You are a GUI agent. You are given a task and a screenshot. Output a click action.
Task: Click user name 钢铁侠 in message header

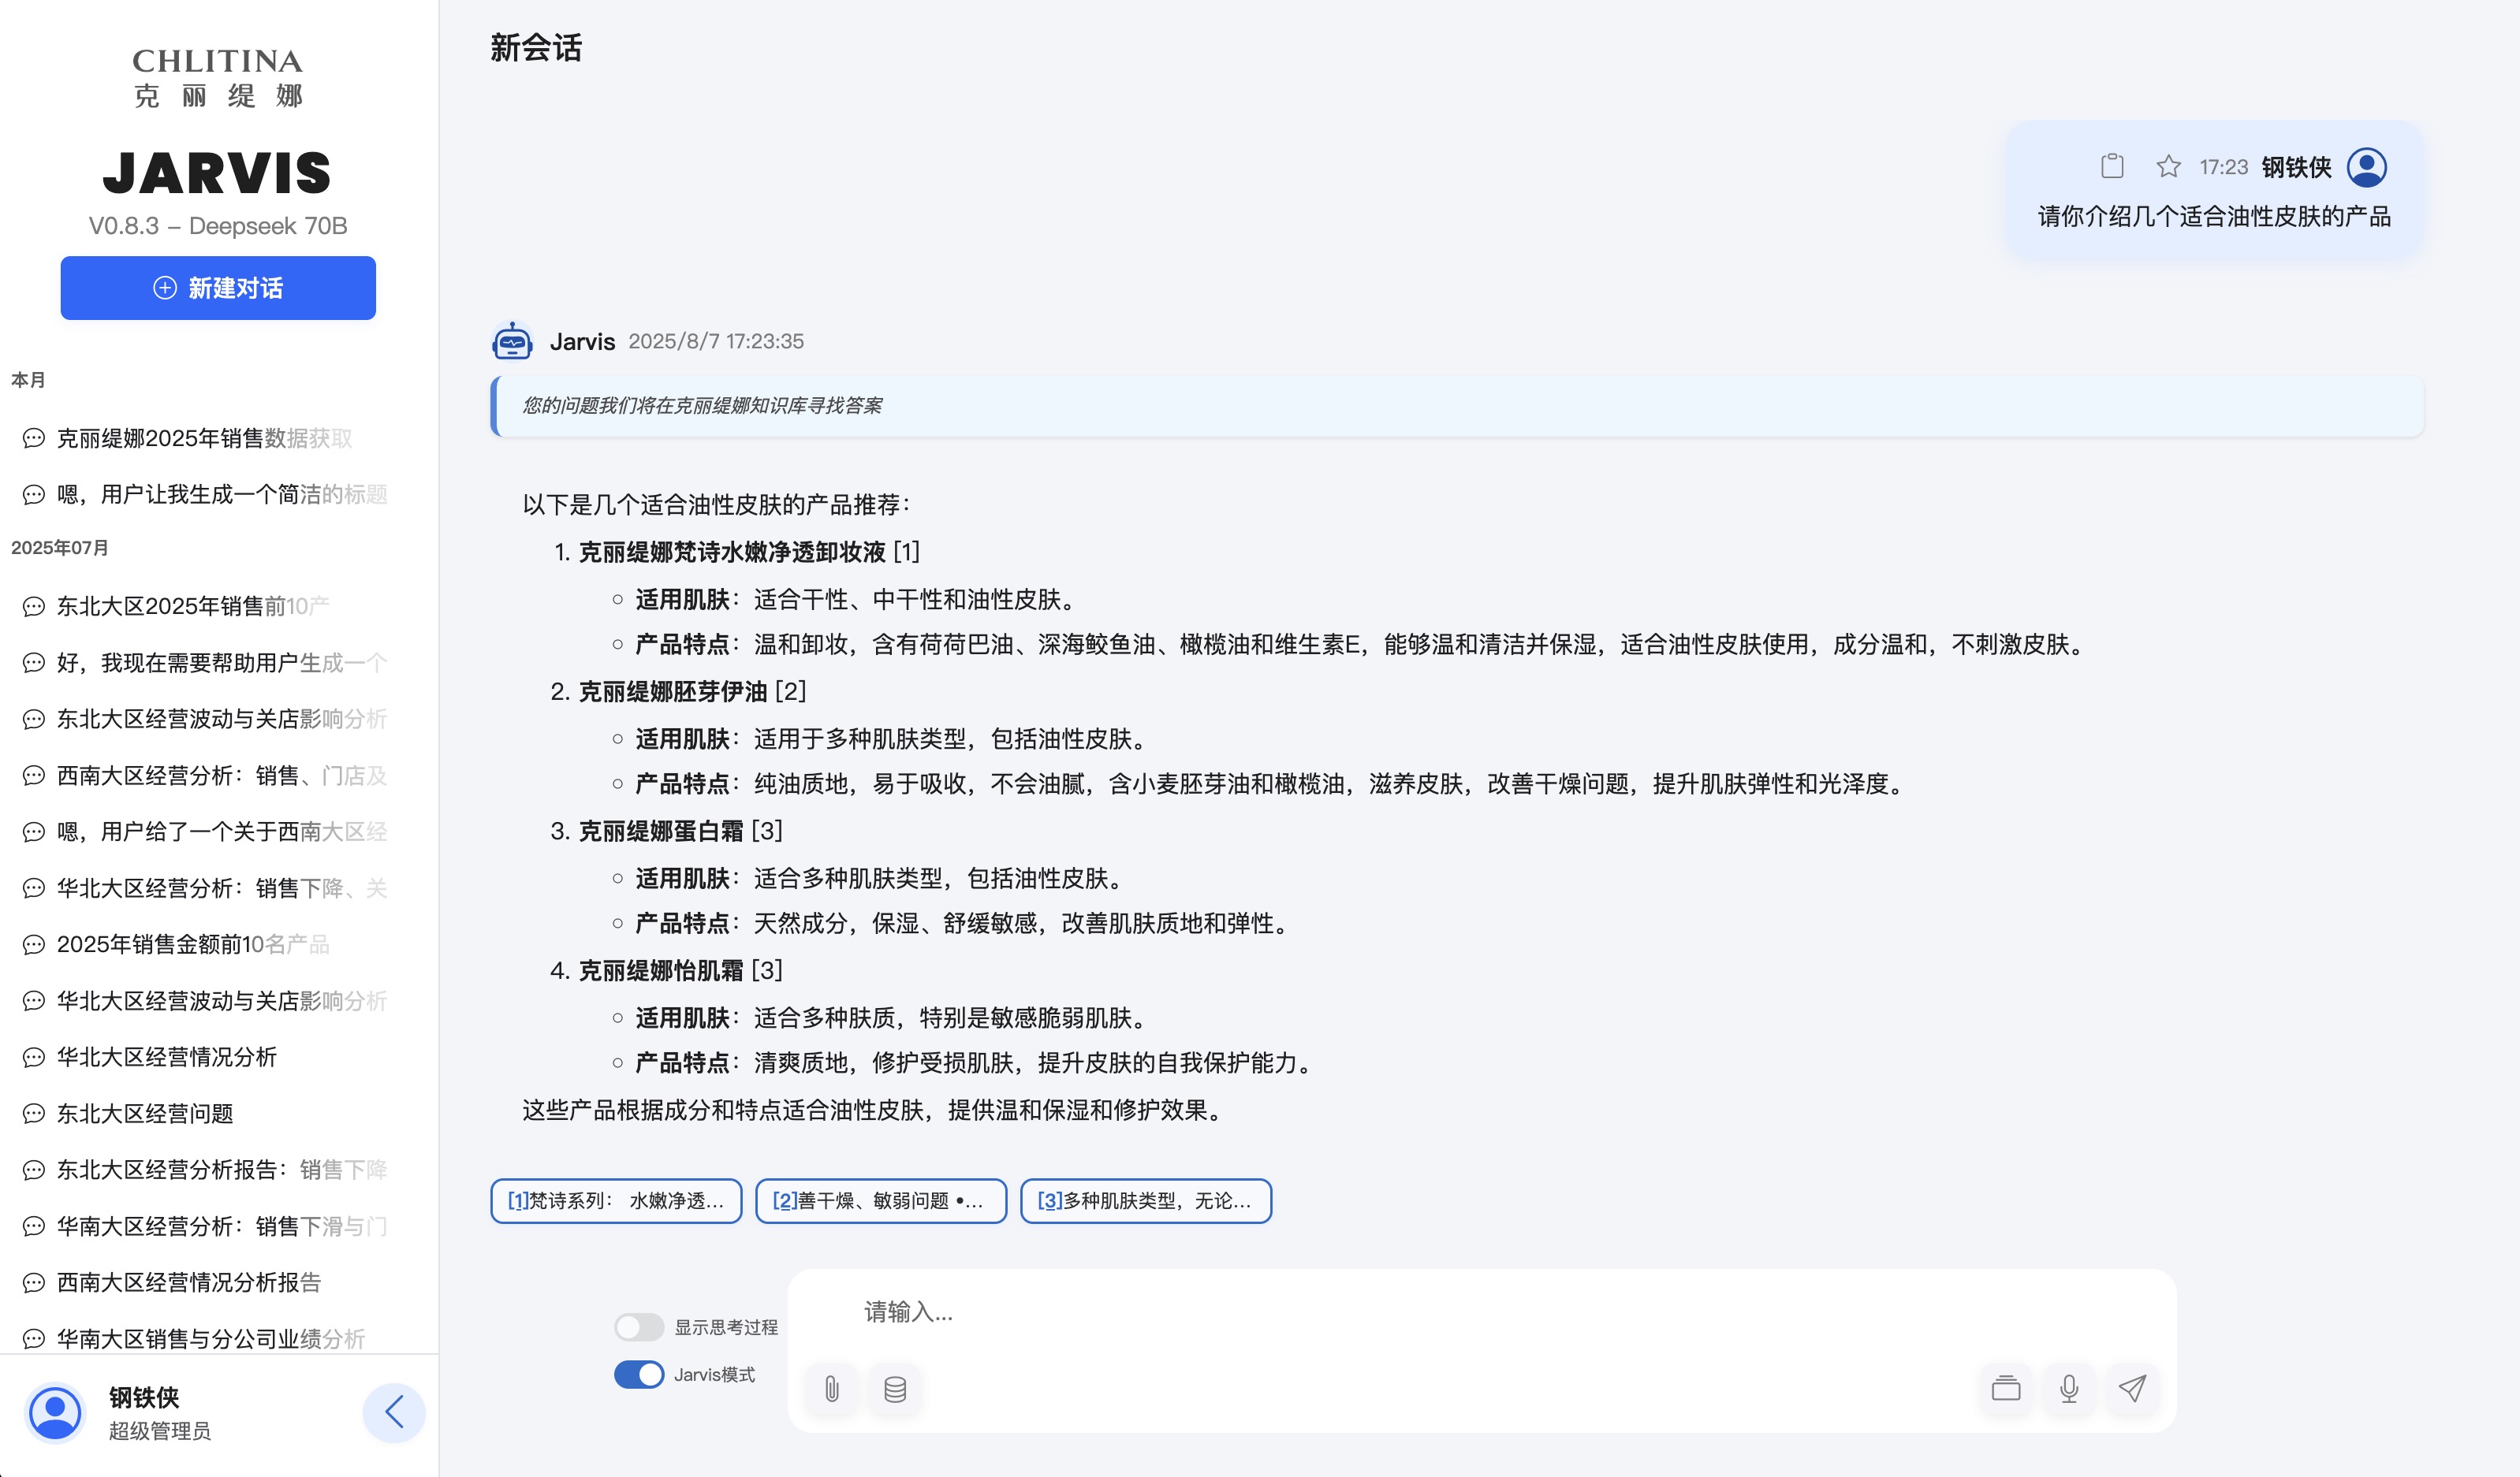tap(2296, 167)
